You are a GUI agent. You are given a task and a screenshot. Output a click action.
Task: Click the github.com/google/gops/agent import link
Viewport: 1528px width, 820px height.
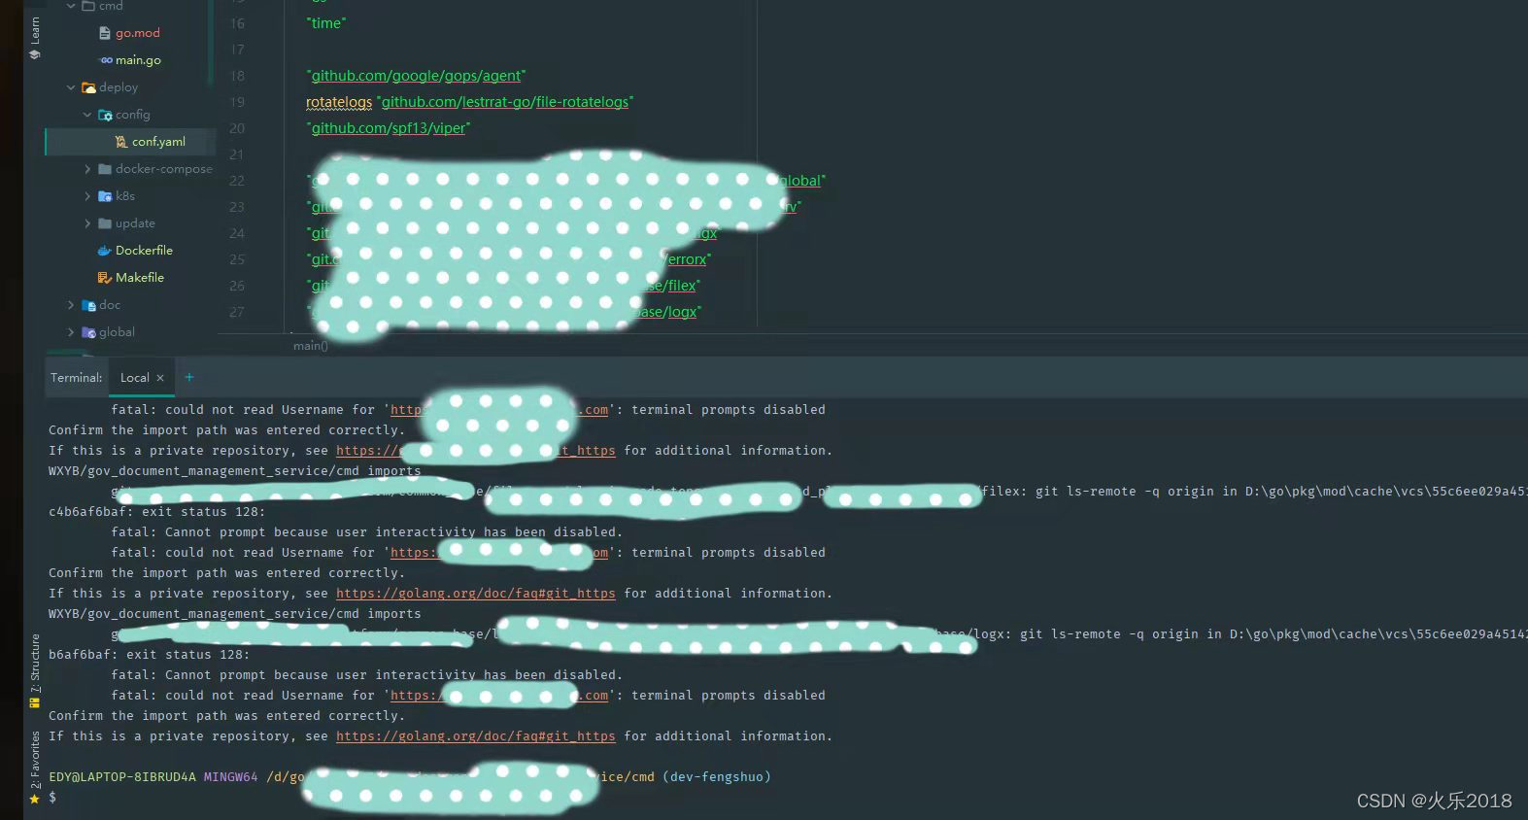point(416,76)
